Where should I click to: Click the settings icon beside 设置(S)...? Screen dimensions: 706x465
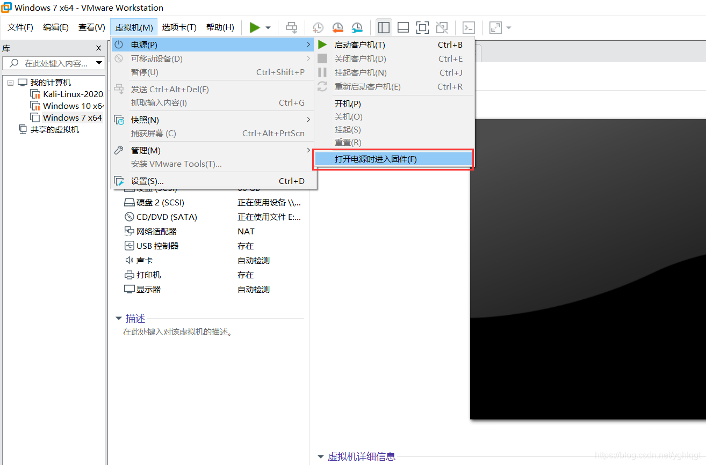click(x=119, y=181)
